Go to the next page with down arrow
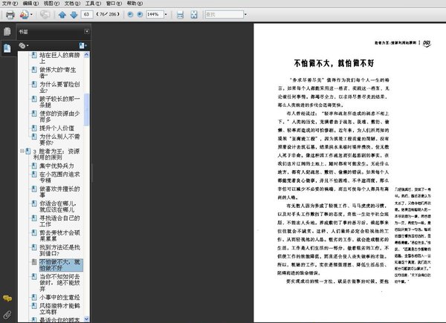 (73, 15)
